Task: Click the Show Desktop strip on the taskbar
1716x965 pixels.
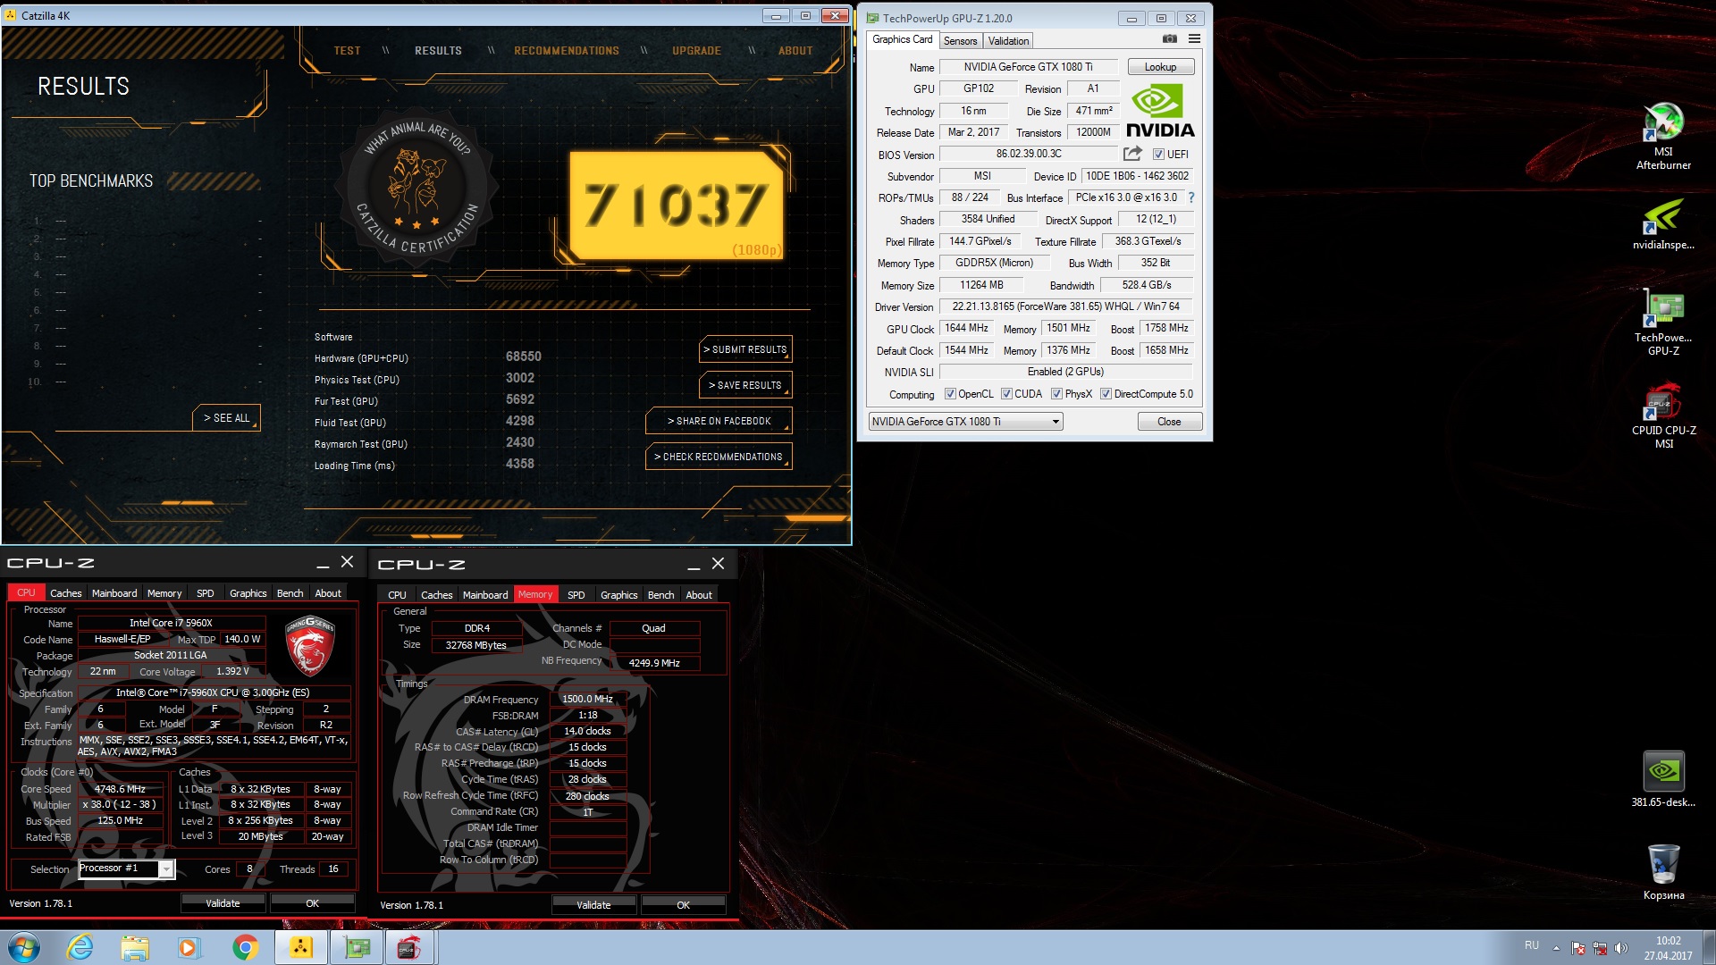Action: click(1709, 948)
